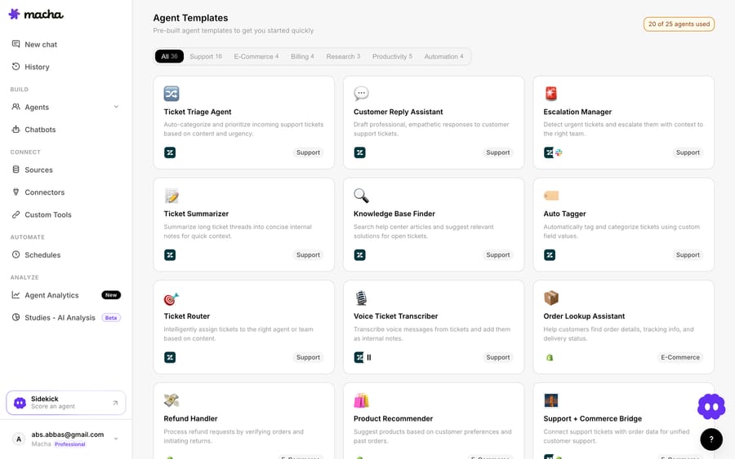Switch to the Billing 4 tab
The width and height of the screenshot is (735, 459).
click(302, 56)
